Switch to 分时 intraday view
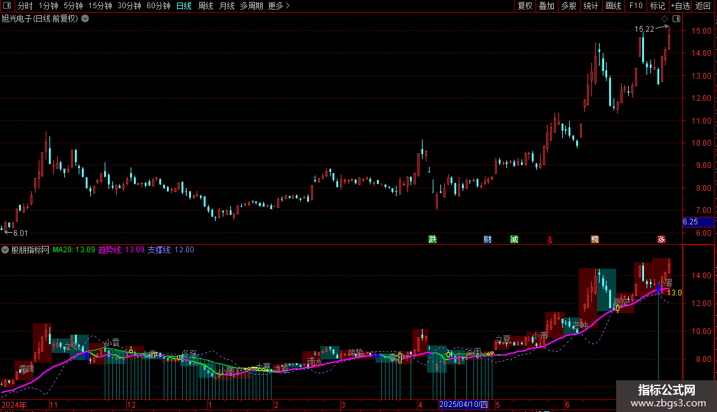Screen dimensions: 717x412 click(x=25, y=6)
